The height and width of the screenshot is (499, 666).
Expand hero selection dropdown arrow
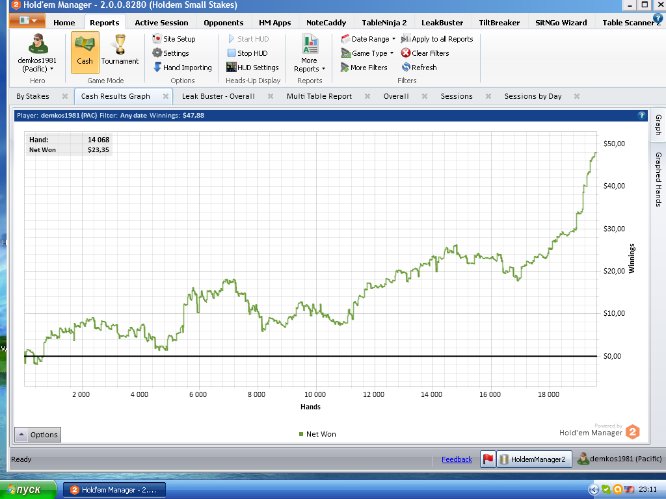pyautogui.click(x=52, y=69)
